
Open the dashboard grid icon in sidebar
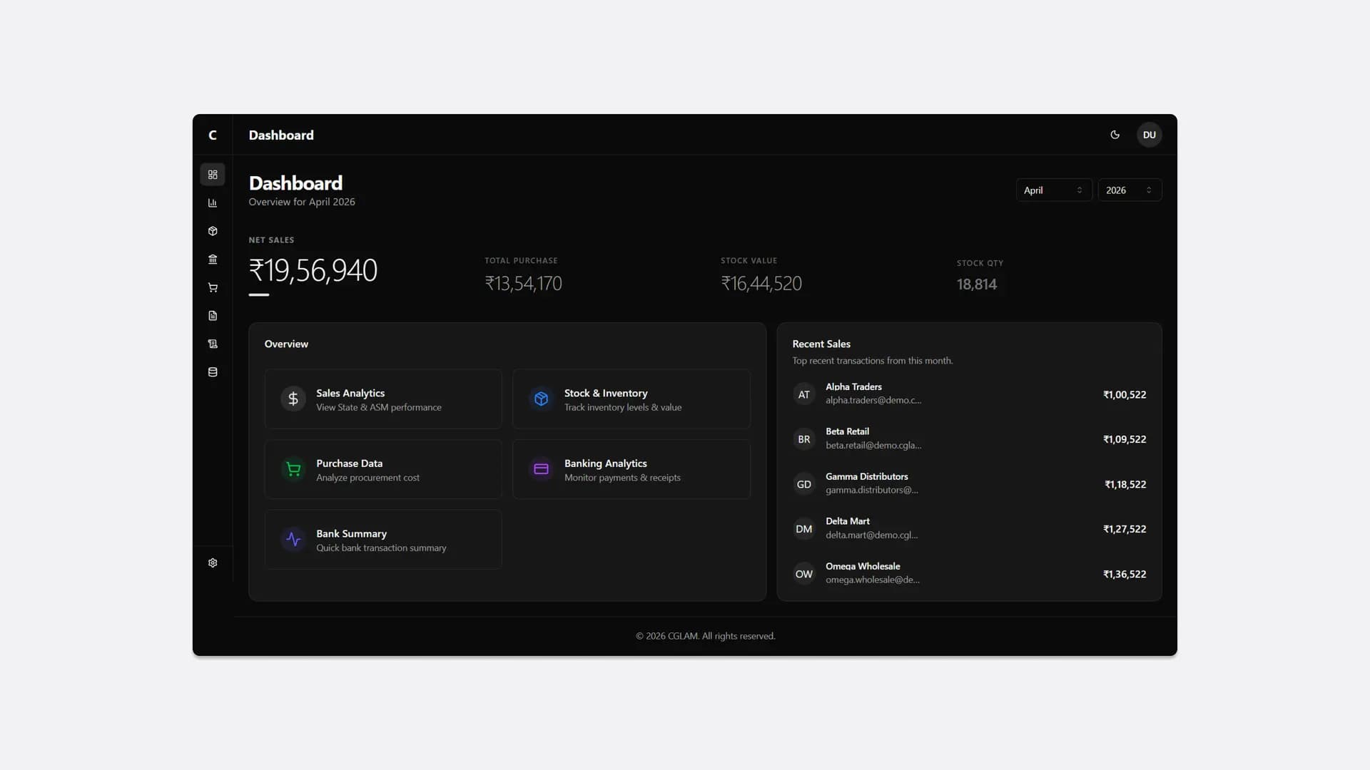click(x=213, y=175)
